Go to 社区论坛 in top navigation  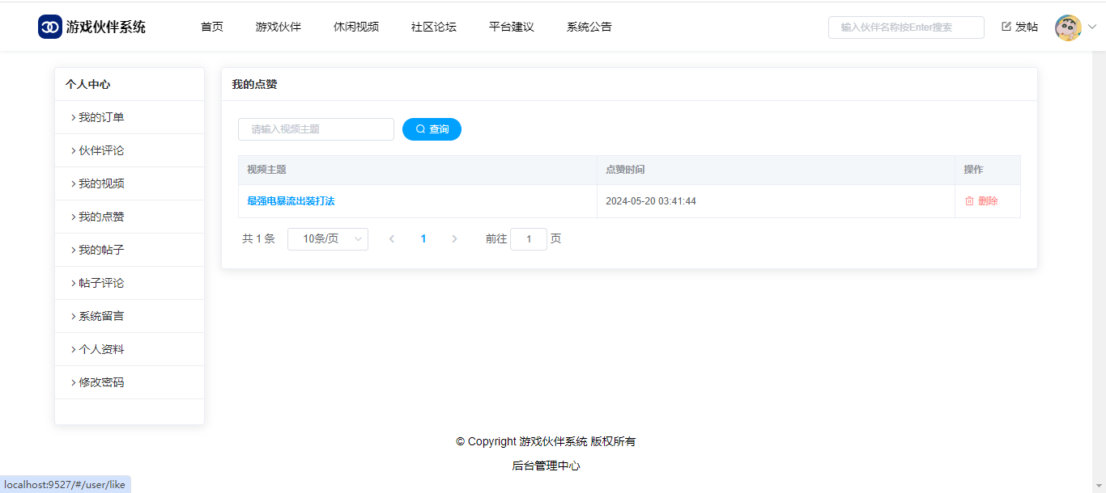point(434,27)
